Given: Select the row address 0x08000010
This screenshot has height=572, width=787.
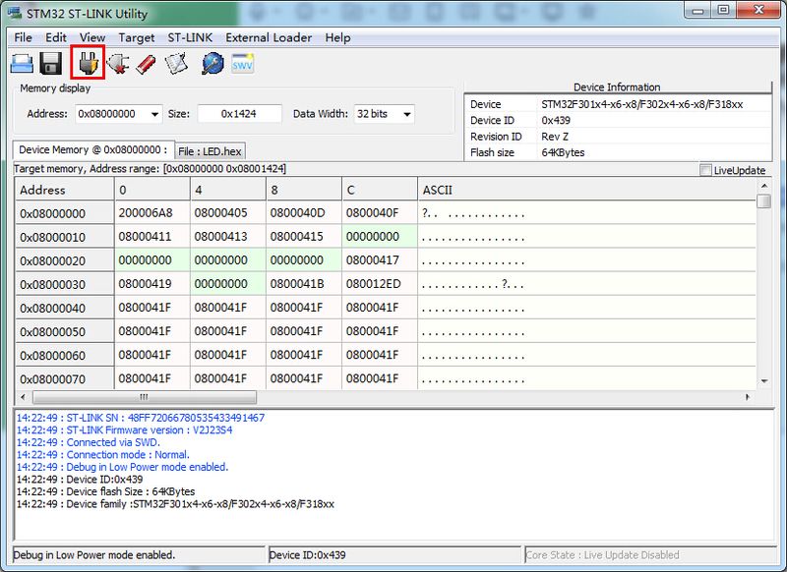Looking at the screenshot, I should click(x=64, y=237).
